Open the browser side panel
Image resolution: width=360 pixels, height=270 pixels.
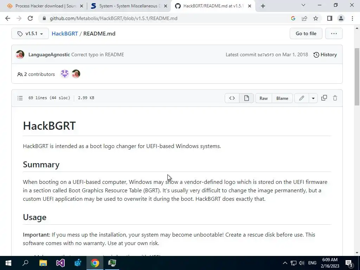pyautogui.click(x=330, y=18)
